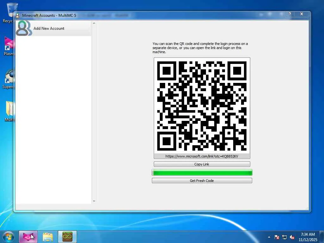Click the Copy Link button
The height and width of the screenshot is (243, 324).
coord(202,164)
